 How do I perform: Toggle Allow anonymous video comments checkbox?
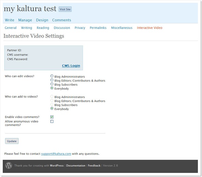point(52,121)
